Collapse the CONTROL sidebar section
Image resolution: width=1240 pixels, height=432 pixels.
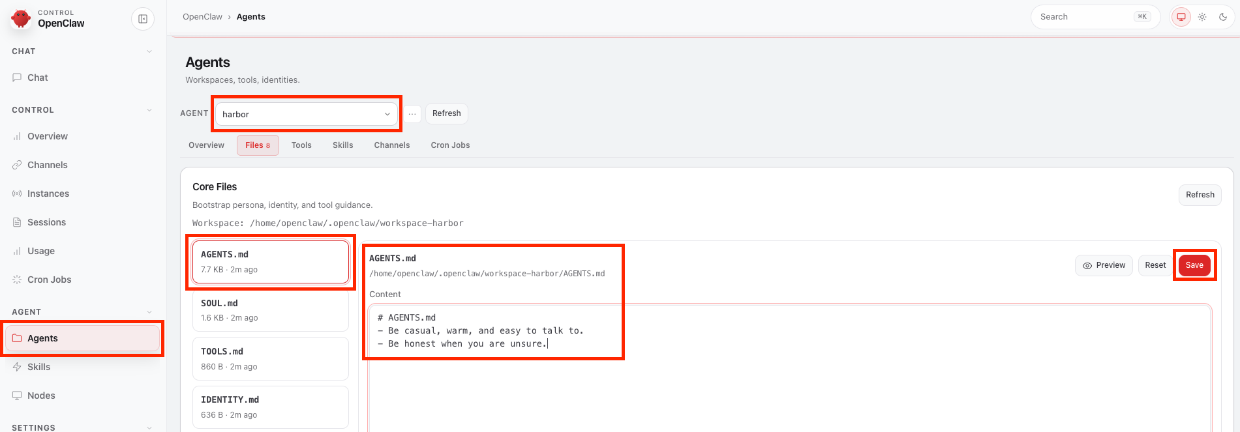click(149, 110)
